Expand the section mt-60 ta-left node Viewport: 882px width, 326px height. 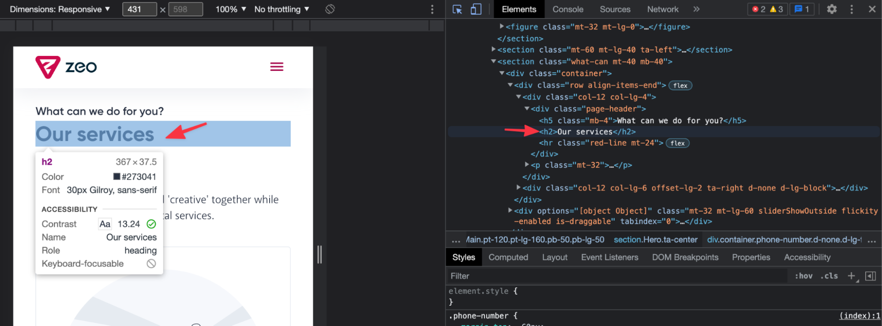[x=494, y=50]
